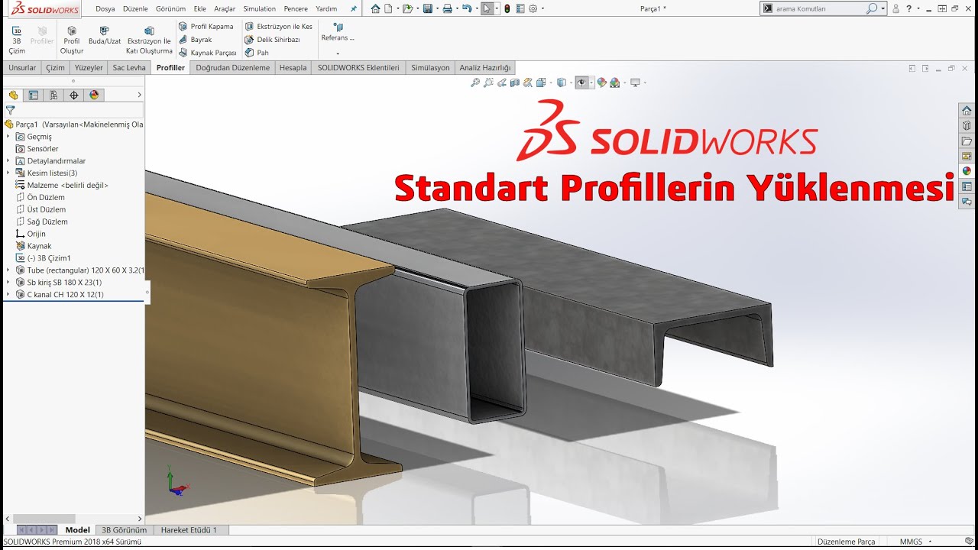This screenshot has width=978, height=550.
Task: Activate the Select cursor tool
Action: (x=487, y=9)
